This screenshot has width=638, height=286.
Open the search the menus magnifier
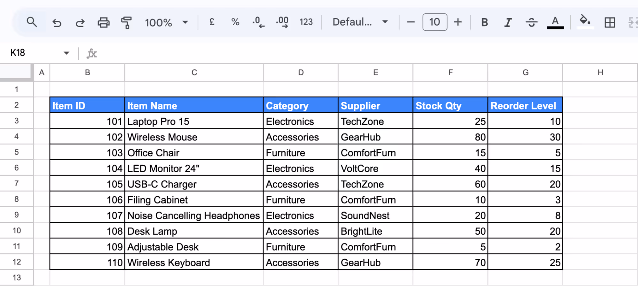32,22
